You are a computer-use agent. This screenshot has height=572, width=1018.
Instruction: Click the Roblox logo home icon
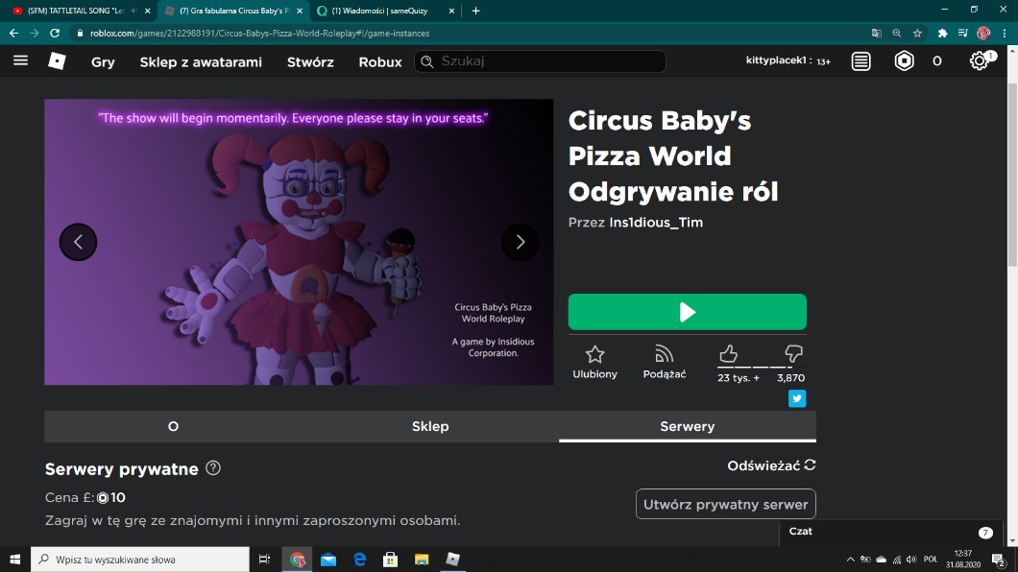coord(57,61)
